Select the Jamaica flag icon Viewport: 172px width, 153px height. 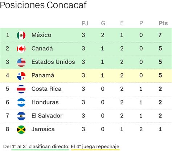click(x=21, y=129)
